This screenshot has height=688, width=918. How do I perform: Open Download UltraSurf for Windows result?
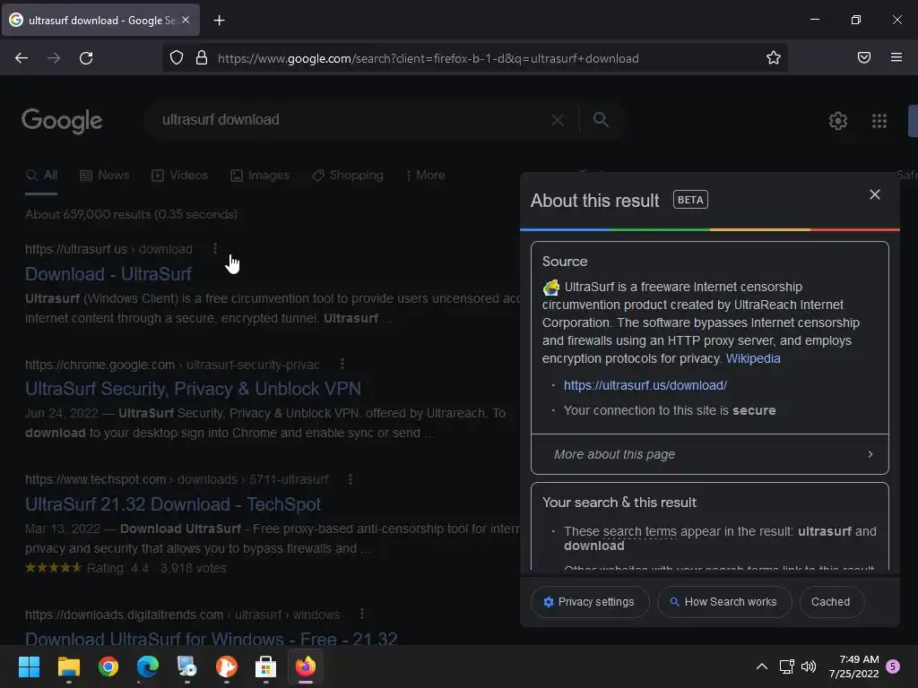coord(212,638)
